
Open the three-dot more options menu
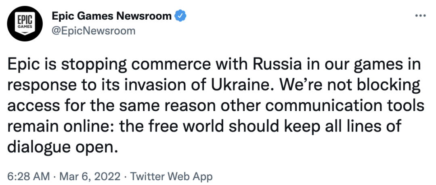click(x=420, y=16)
